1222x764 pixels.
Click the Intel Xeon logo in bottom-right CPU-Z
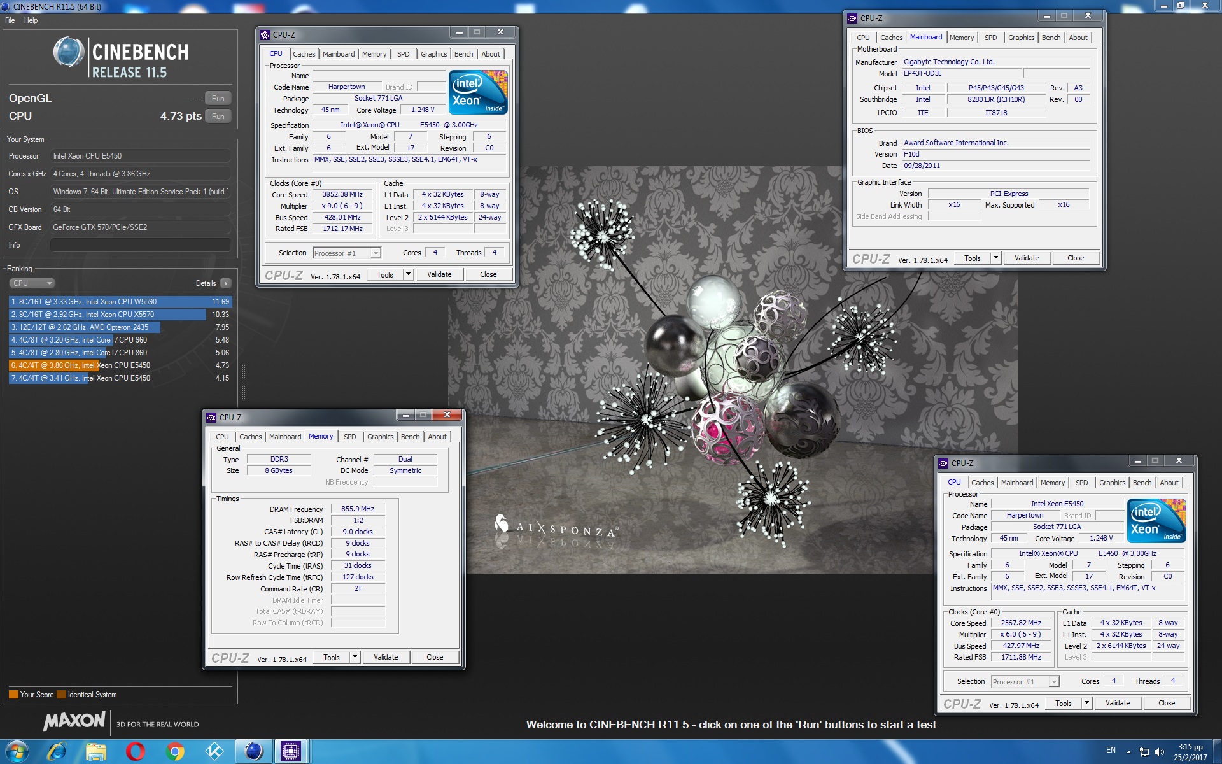1156,521
